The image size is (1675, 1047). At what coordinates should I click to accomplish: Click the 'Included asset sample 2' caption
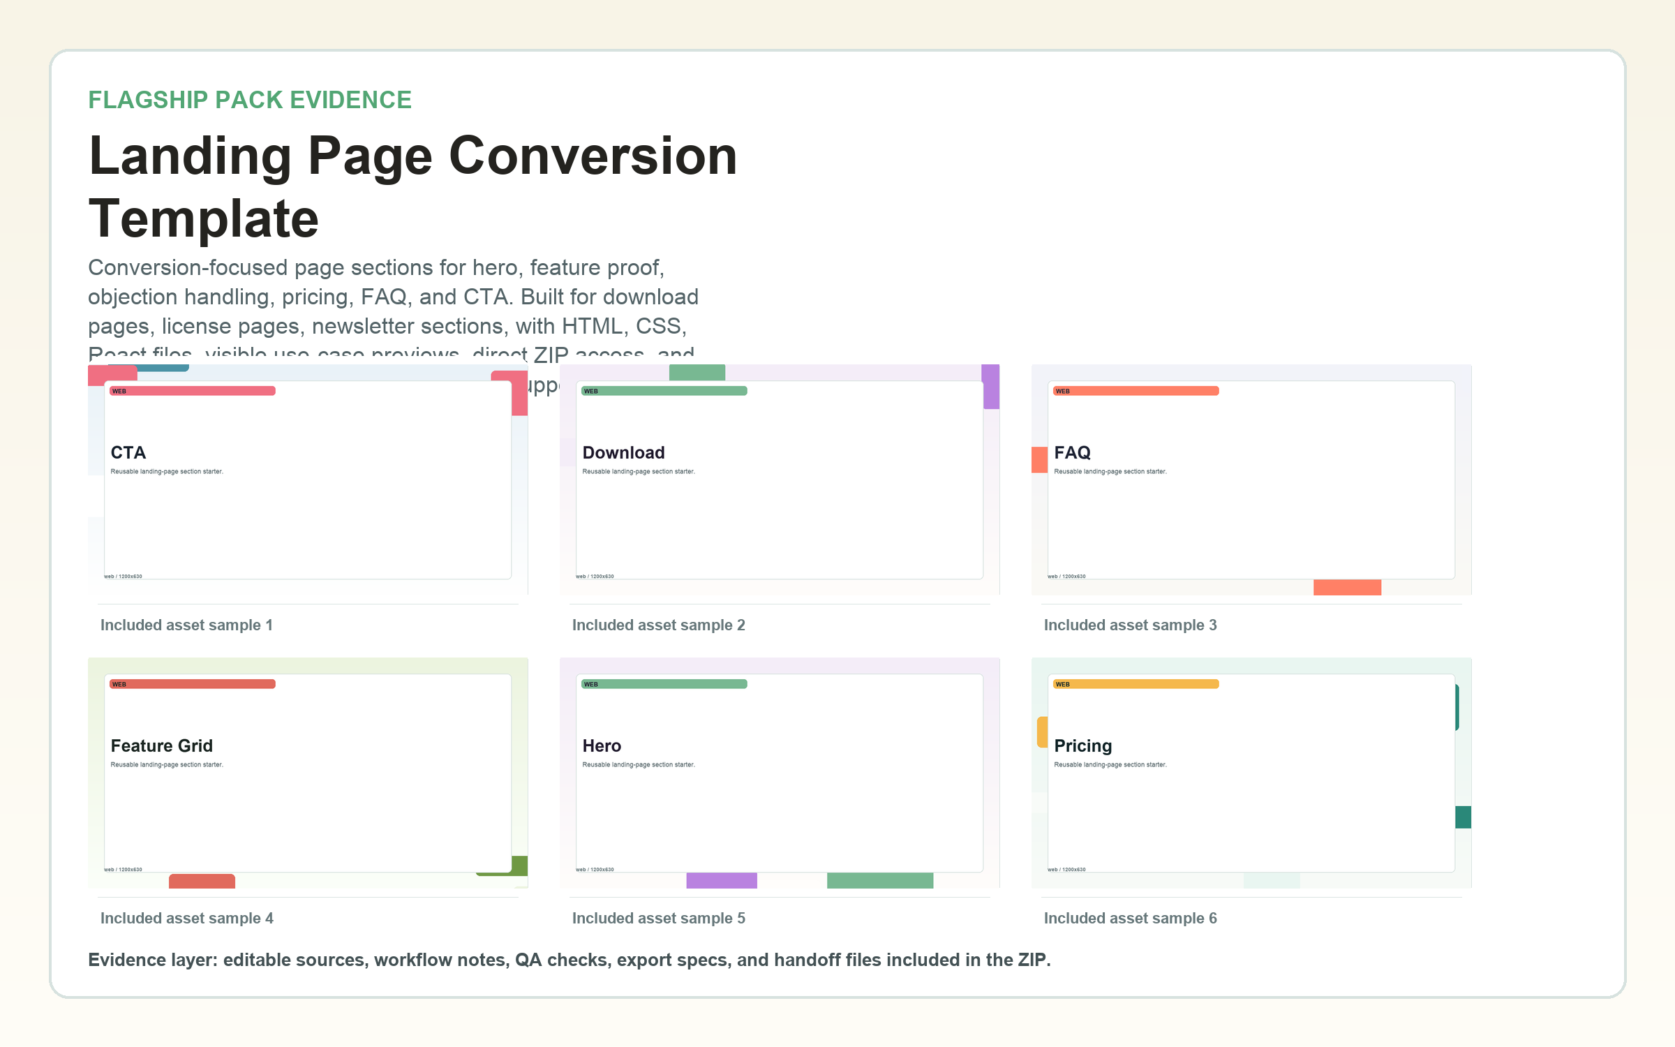(x=659, y=625)
